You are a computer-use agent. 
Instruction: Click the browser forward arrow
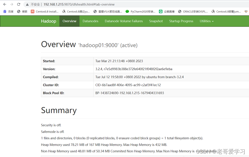tap(12, 4)
